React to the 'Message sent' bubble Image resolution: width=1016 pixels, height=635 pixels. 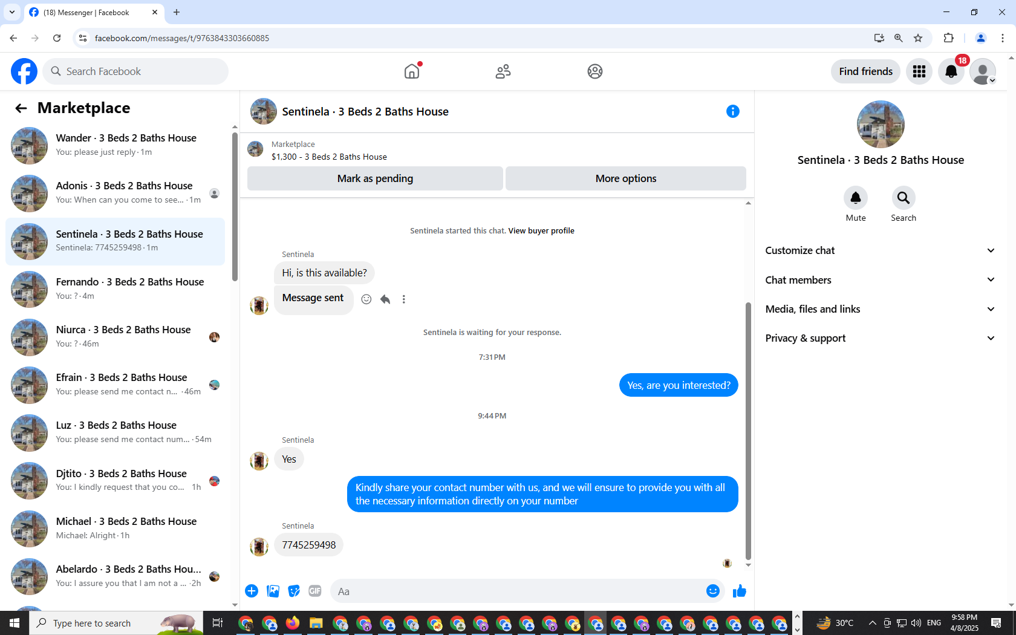click(x=366, y=299)
